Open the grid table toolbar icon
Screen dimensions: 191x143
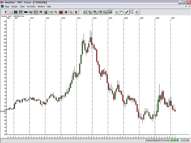(21, 12)
